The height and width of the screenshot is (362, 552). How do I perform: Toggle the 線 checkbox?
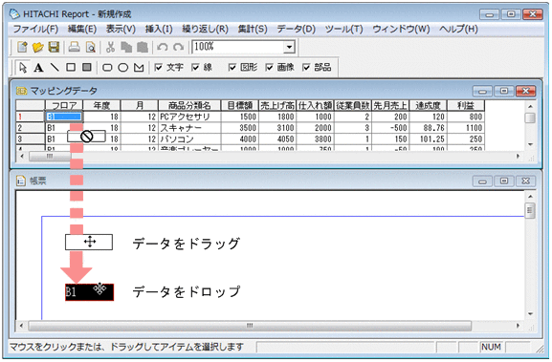click(x=195, y=67)
